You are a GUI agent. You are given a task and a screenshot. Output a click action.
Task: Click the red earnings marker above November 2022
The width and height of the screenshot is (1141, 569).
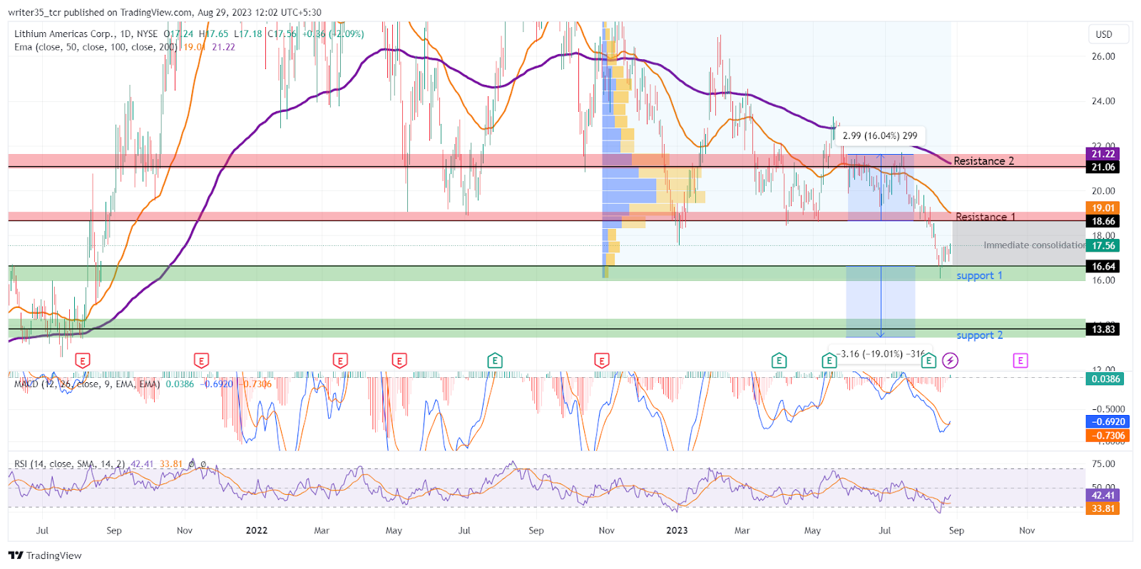(602, 361)
